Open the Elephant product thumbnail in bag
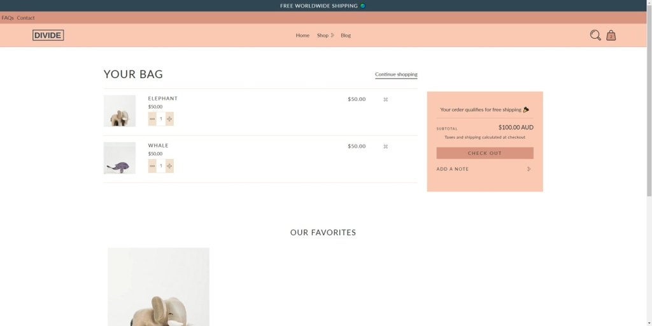Viewport: 652px width, 326px height. coord(120,111)
